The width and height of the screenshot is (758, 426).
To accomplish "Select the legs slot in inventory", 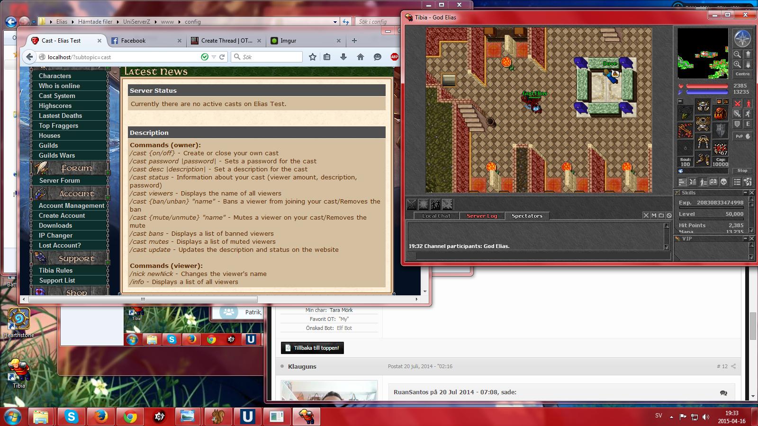I will (703, 142).
